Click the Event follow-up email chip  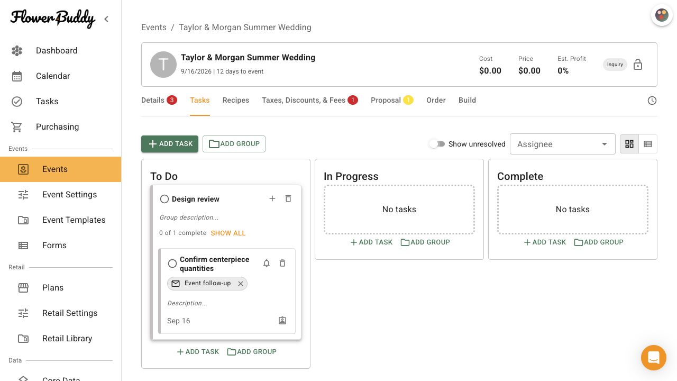click(207, 284)
